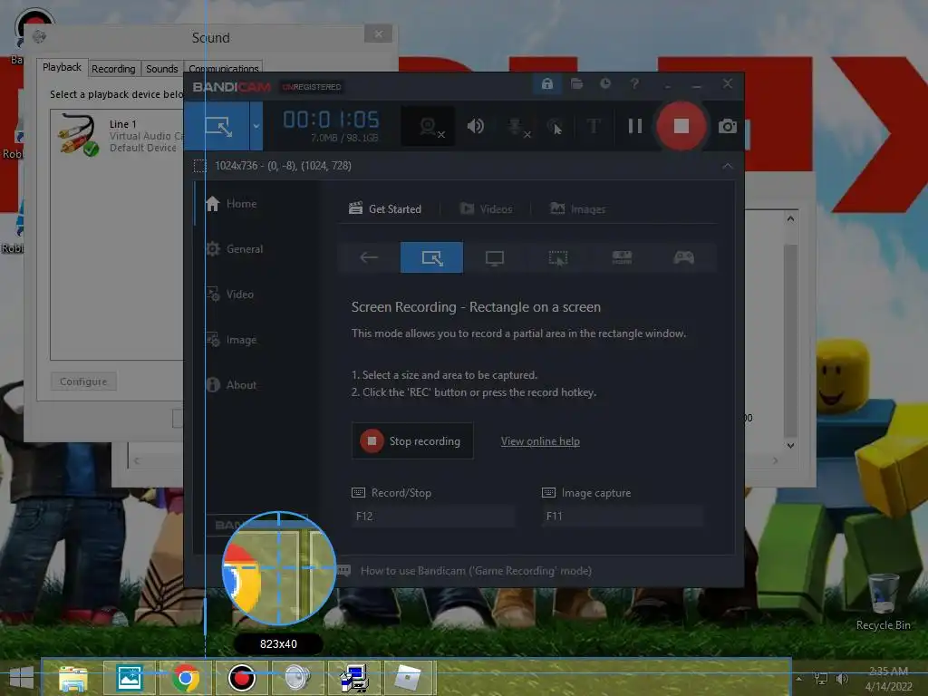The width and height of the screenshot is (928, 696).
Task: Click the volume icon in system tray
Action: pos(842,679)
